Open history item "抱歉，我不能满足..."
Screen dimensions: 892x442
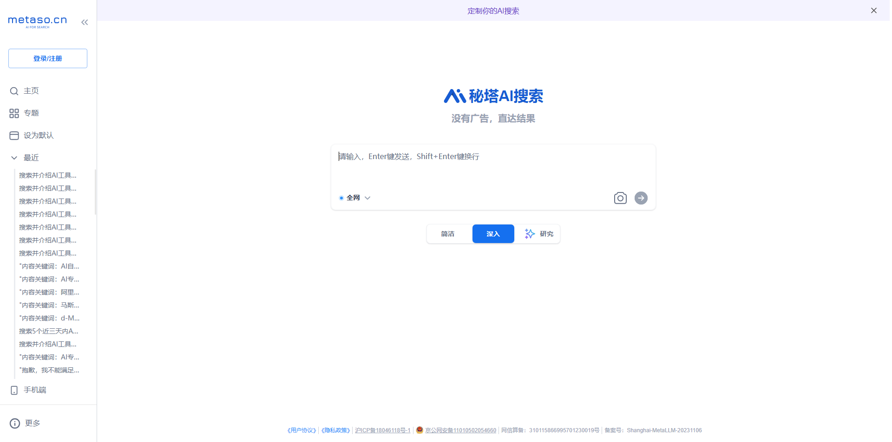49,370
